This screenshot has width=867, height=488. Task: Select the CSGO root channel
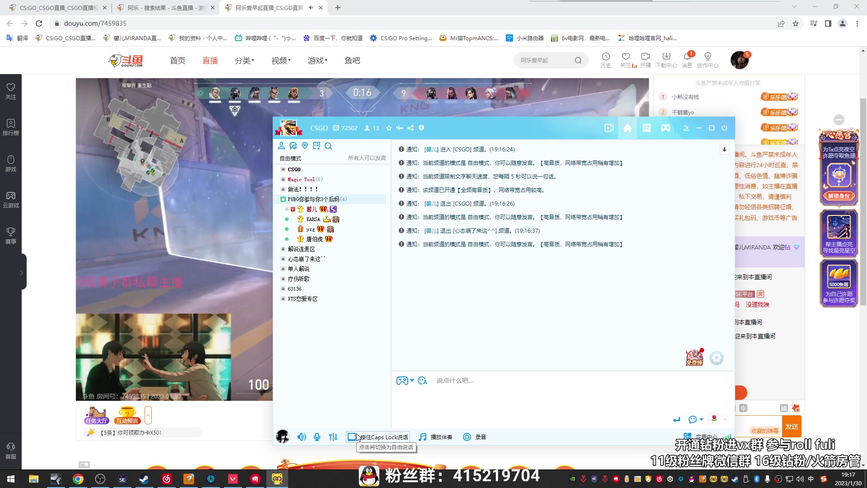[x=294, y=169]
